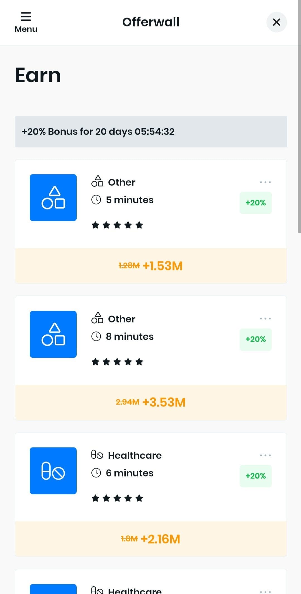Open more options for the 5 minutes offer
This screenshot has height=594, width=301.
click(x=265, y=182)
